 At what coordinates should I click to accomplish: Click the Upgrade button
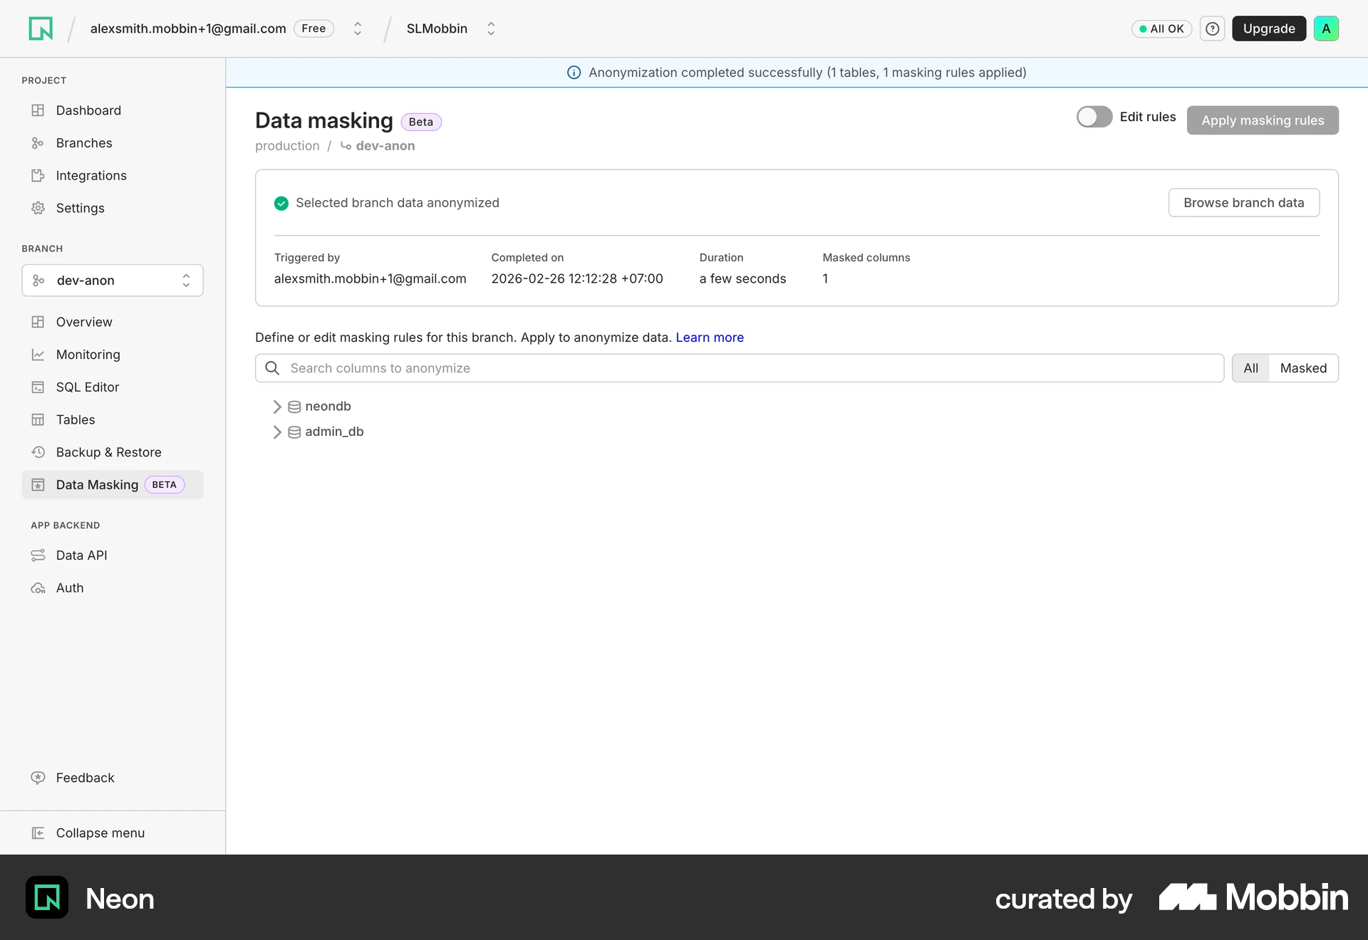pyautogui.click(x=1269, y=28)
